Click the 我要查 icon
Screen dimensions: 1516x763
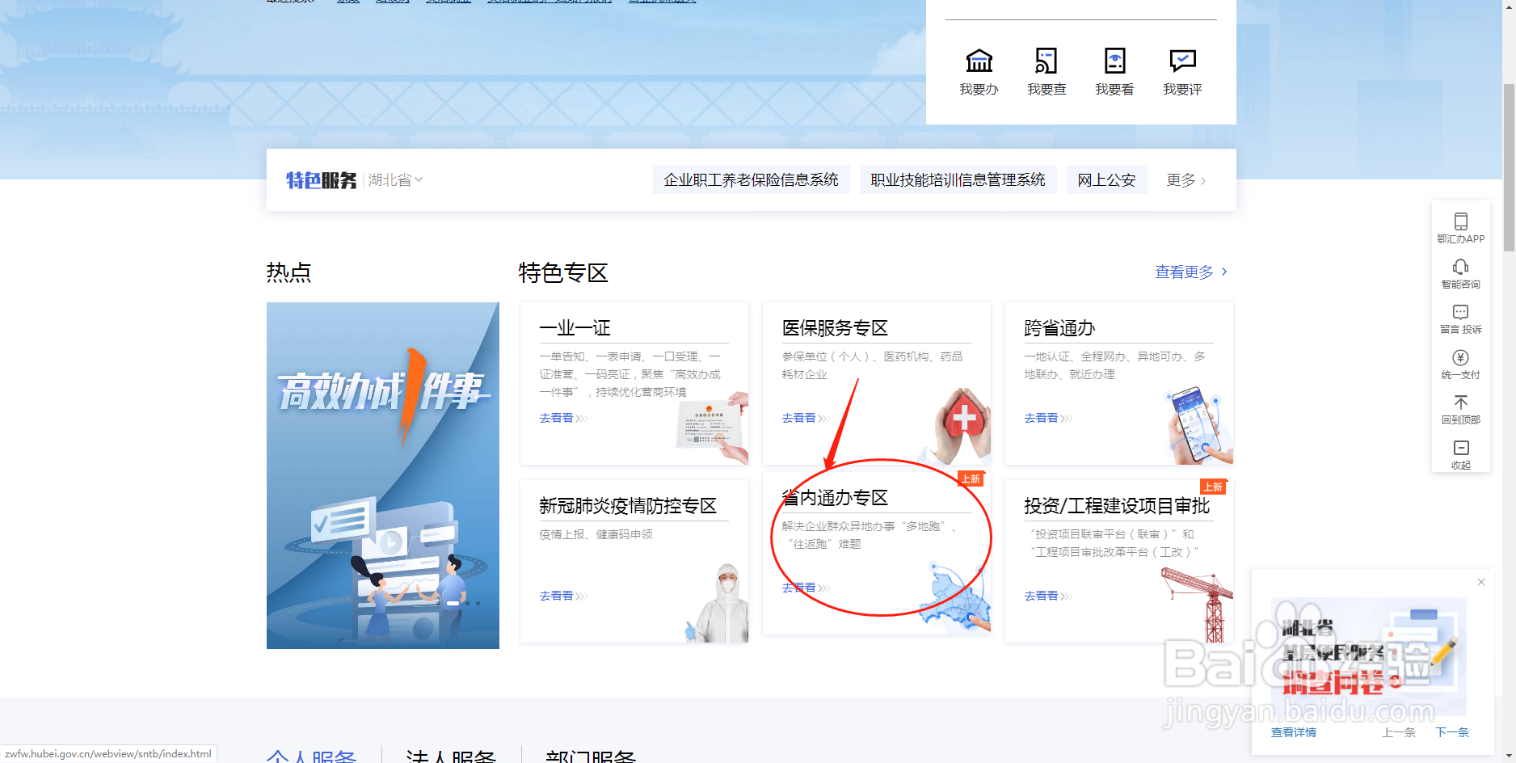1046,71
